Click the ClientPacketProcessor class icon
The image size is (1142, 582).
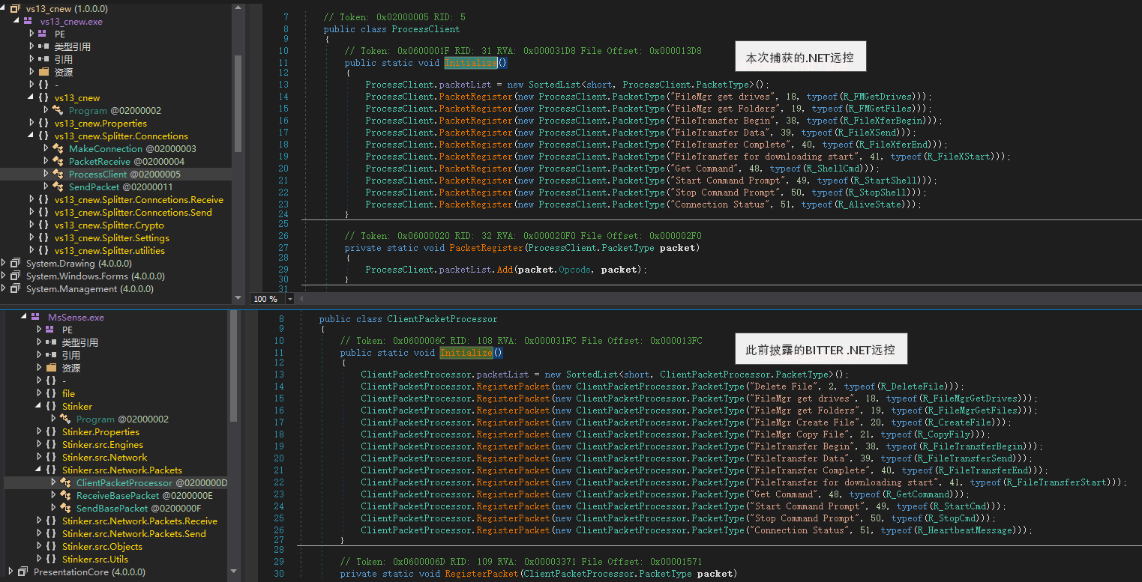(65, 483)
